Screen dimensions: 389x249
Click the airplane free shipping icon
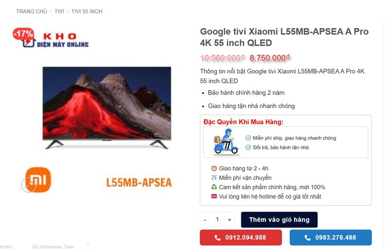[x=214, y=178]
